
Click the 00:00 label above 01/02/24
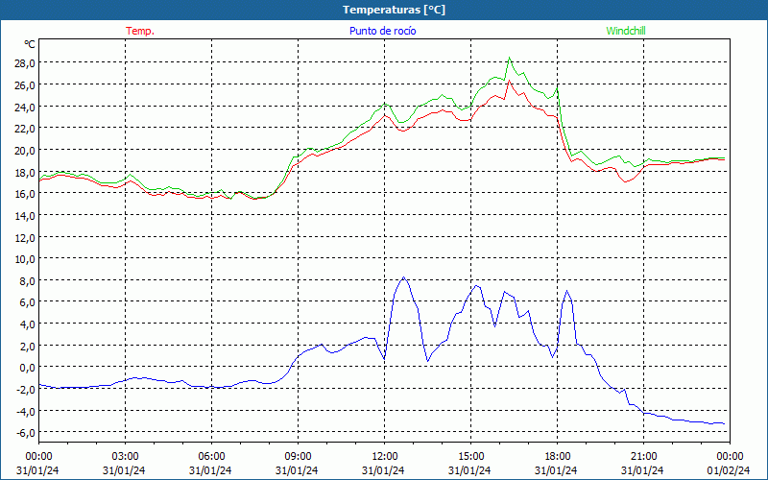point(730,456)
